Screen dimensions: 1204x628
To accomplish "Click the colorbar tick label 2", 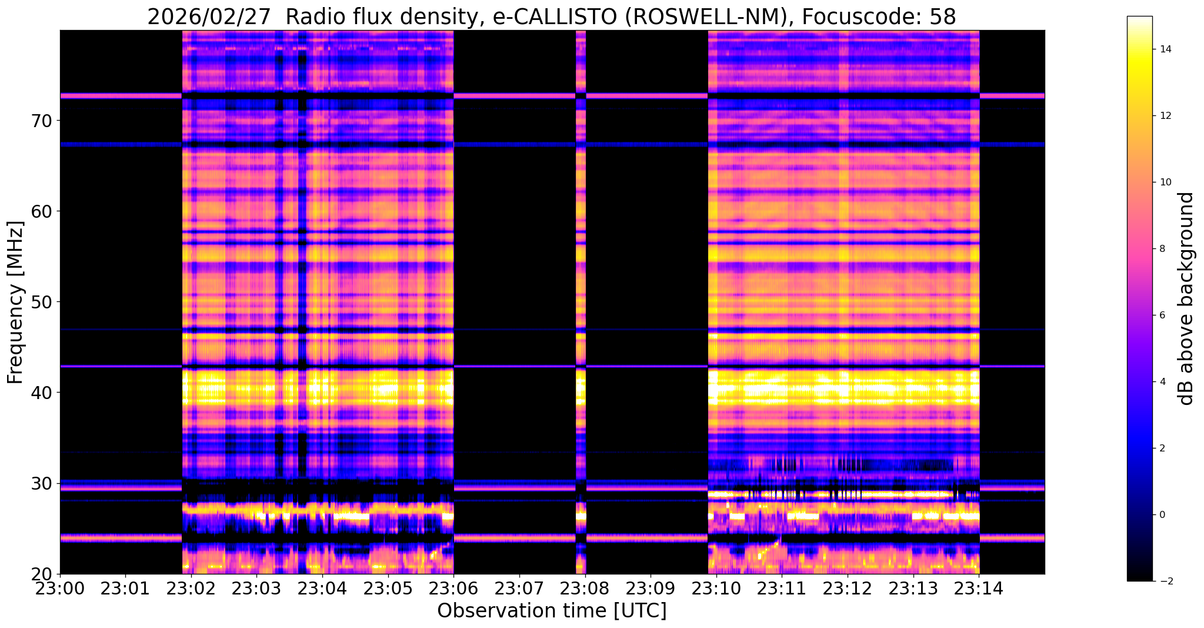I will [x=1162, y=448].
